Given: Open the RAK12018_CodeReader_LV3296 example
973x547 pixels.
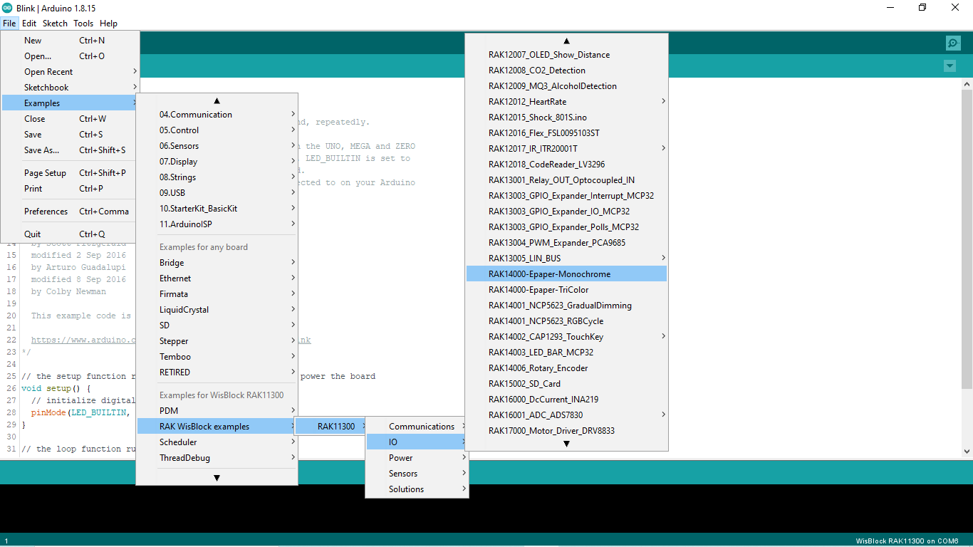Looking at the screenshot, I should point(566,165).
